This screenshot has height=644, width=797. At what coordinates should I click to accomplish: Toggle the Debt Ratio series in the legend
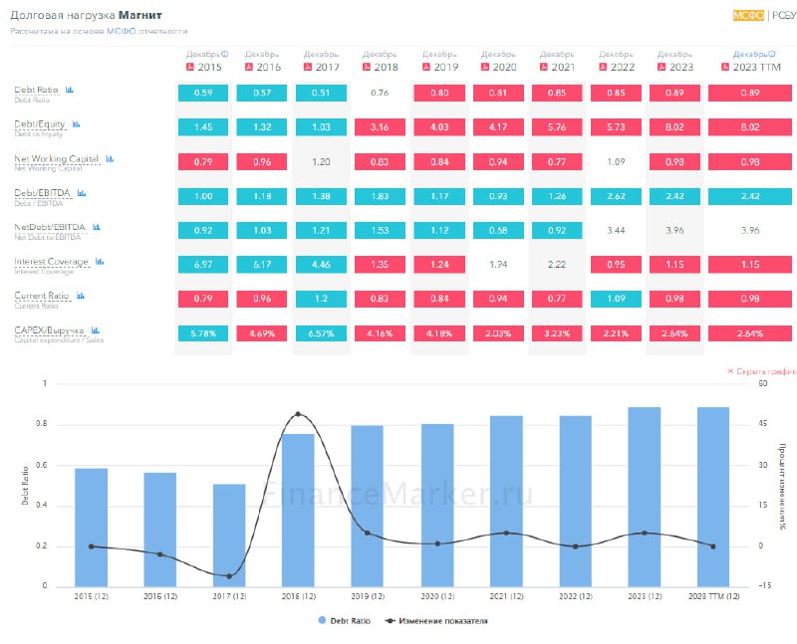[x=344, y=621]
